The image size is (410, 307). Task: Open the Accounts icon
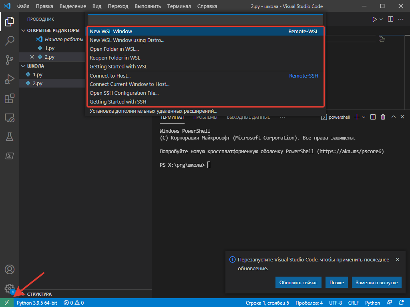pyautogui.click(x=10, y=269)
